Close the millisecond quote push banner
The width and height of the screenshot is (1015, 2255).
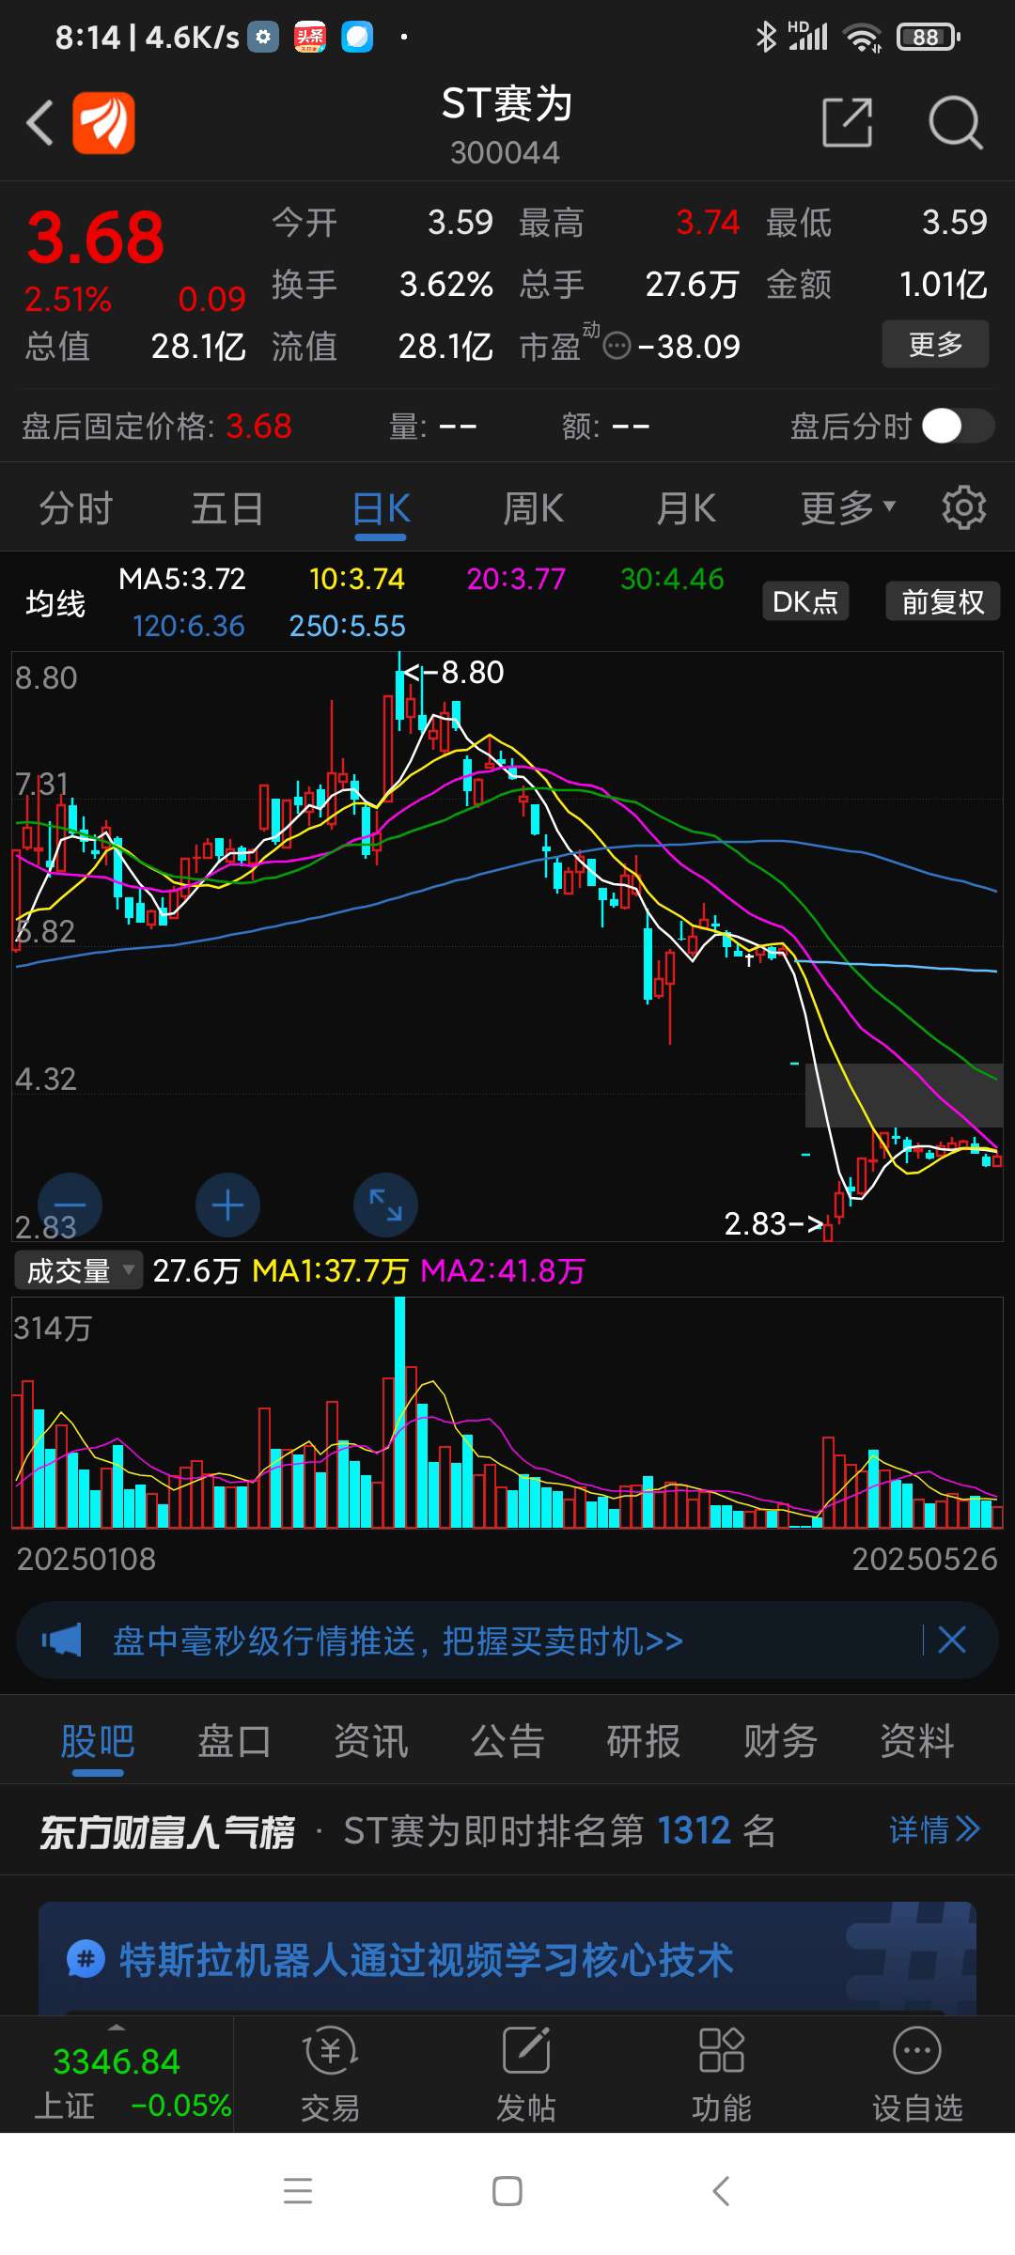point(952,1641)
